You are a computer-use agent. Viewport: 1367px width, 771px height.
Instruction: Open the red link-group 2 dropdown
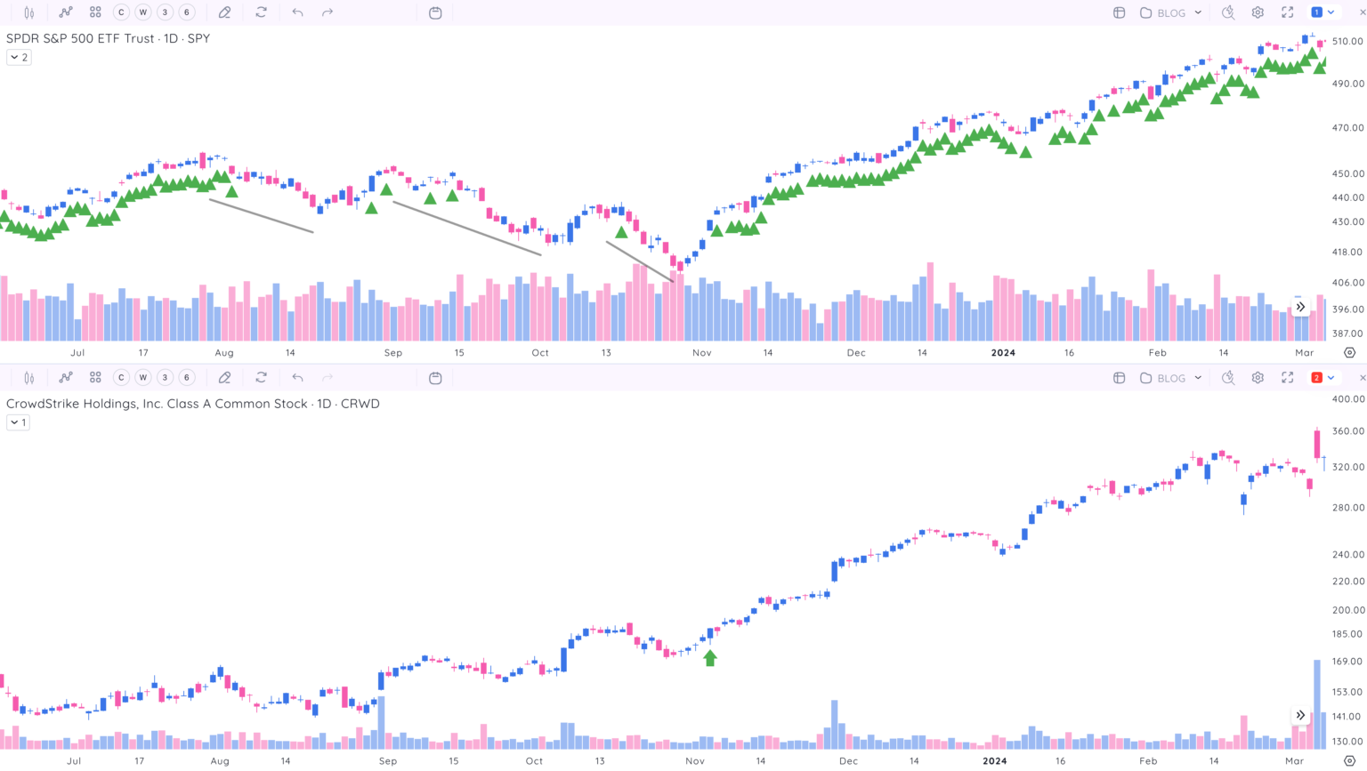pyautogui.click(x=1323, y=378)
